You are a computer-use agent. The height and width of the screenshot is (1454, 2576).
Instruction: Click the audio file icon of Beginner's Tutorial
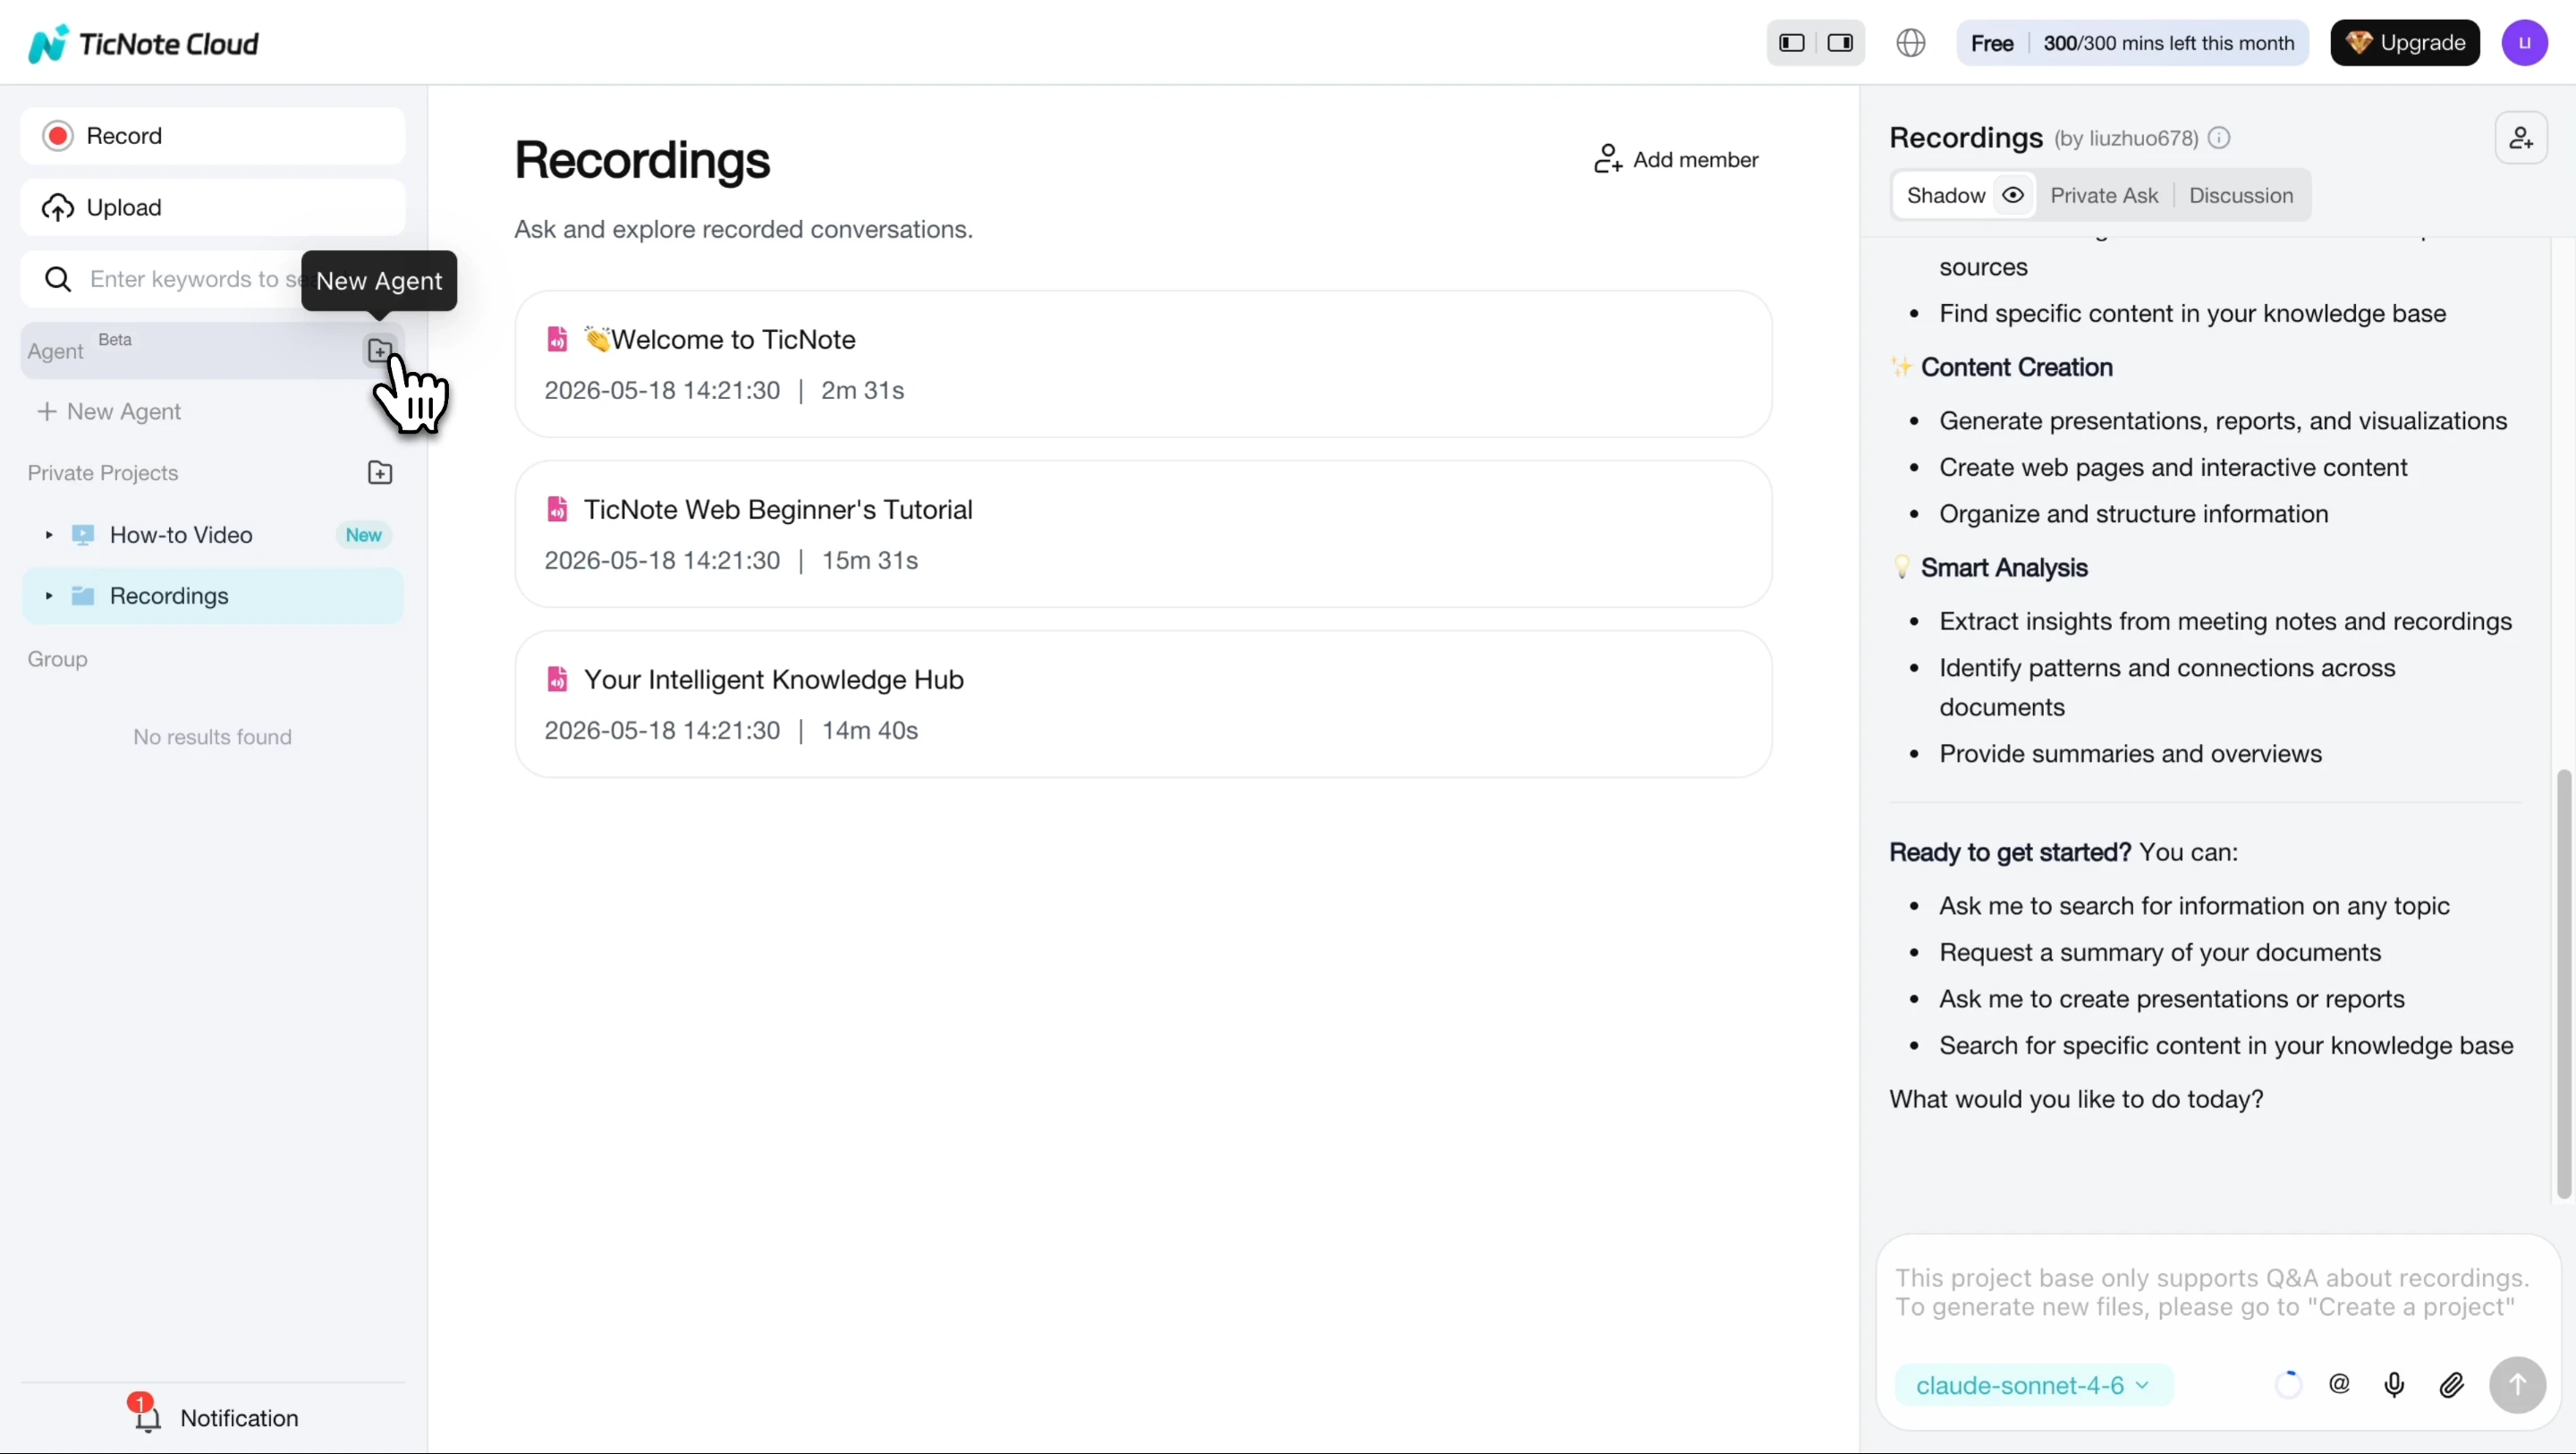click(x=557, y=510)
